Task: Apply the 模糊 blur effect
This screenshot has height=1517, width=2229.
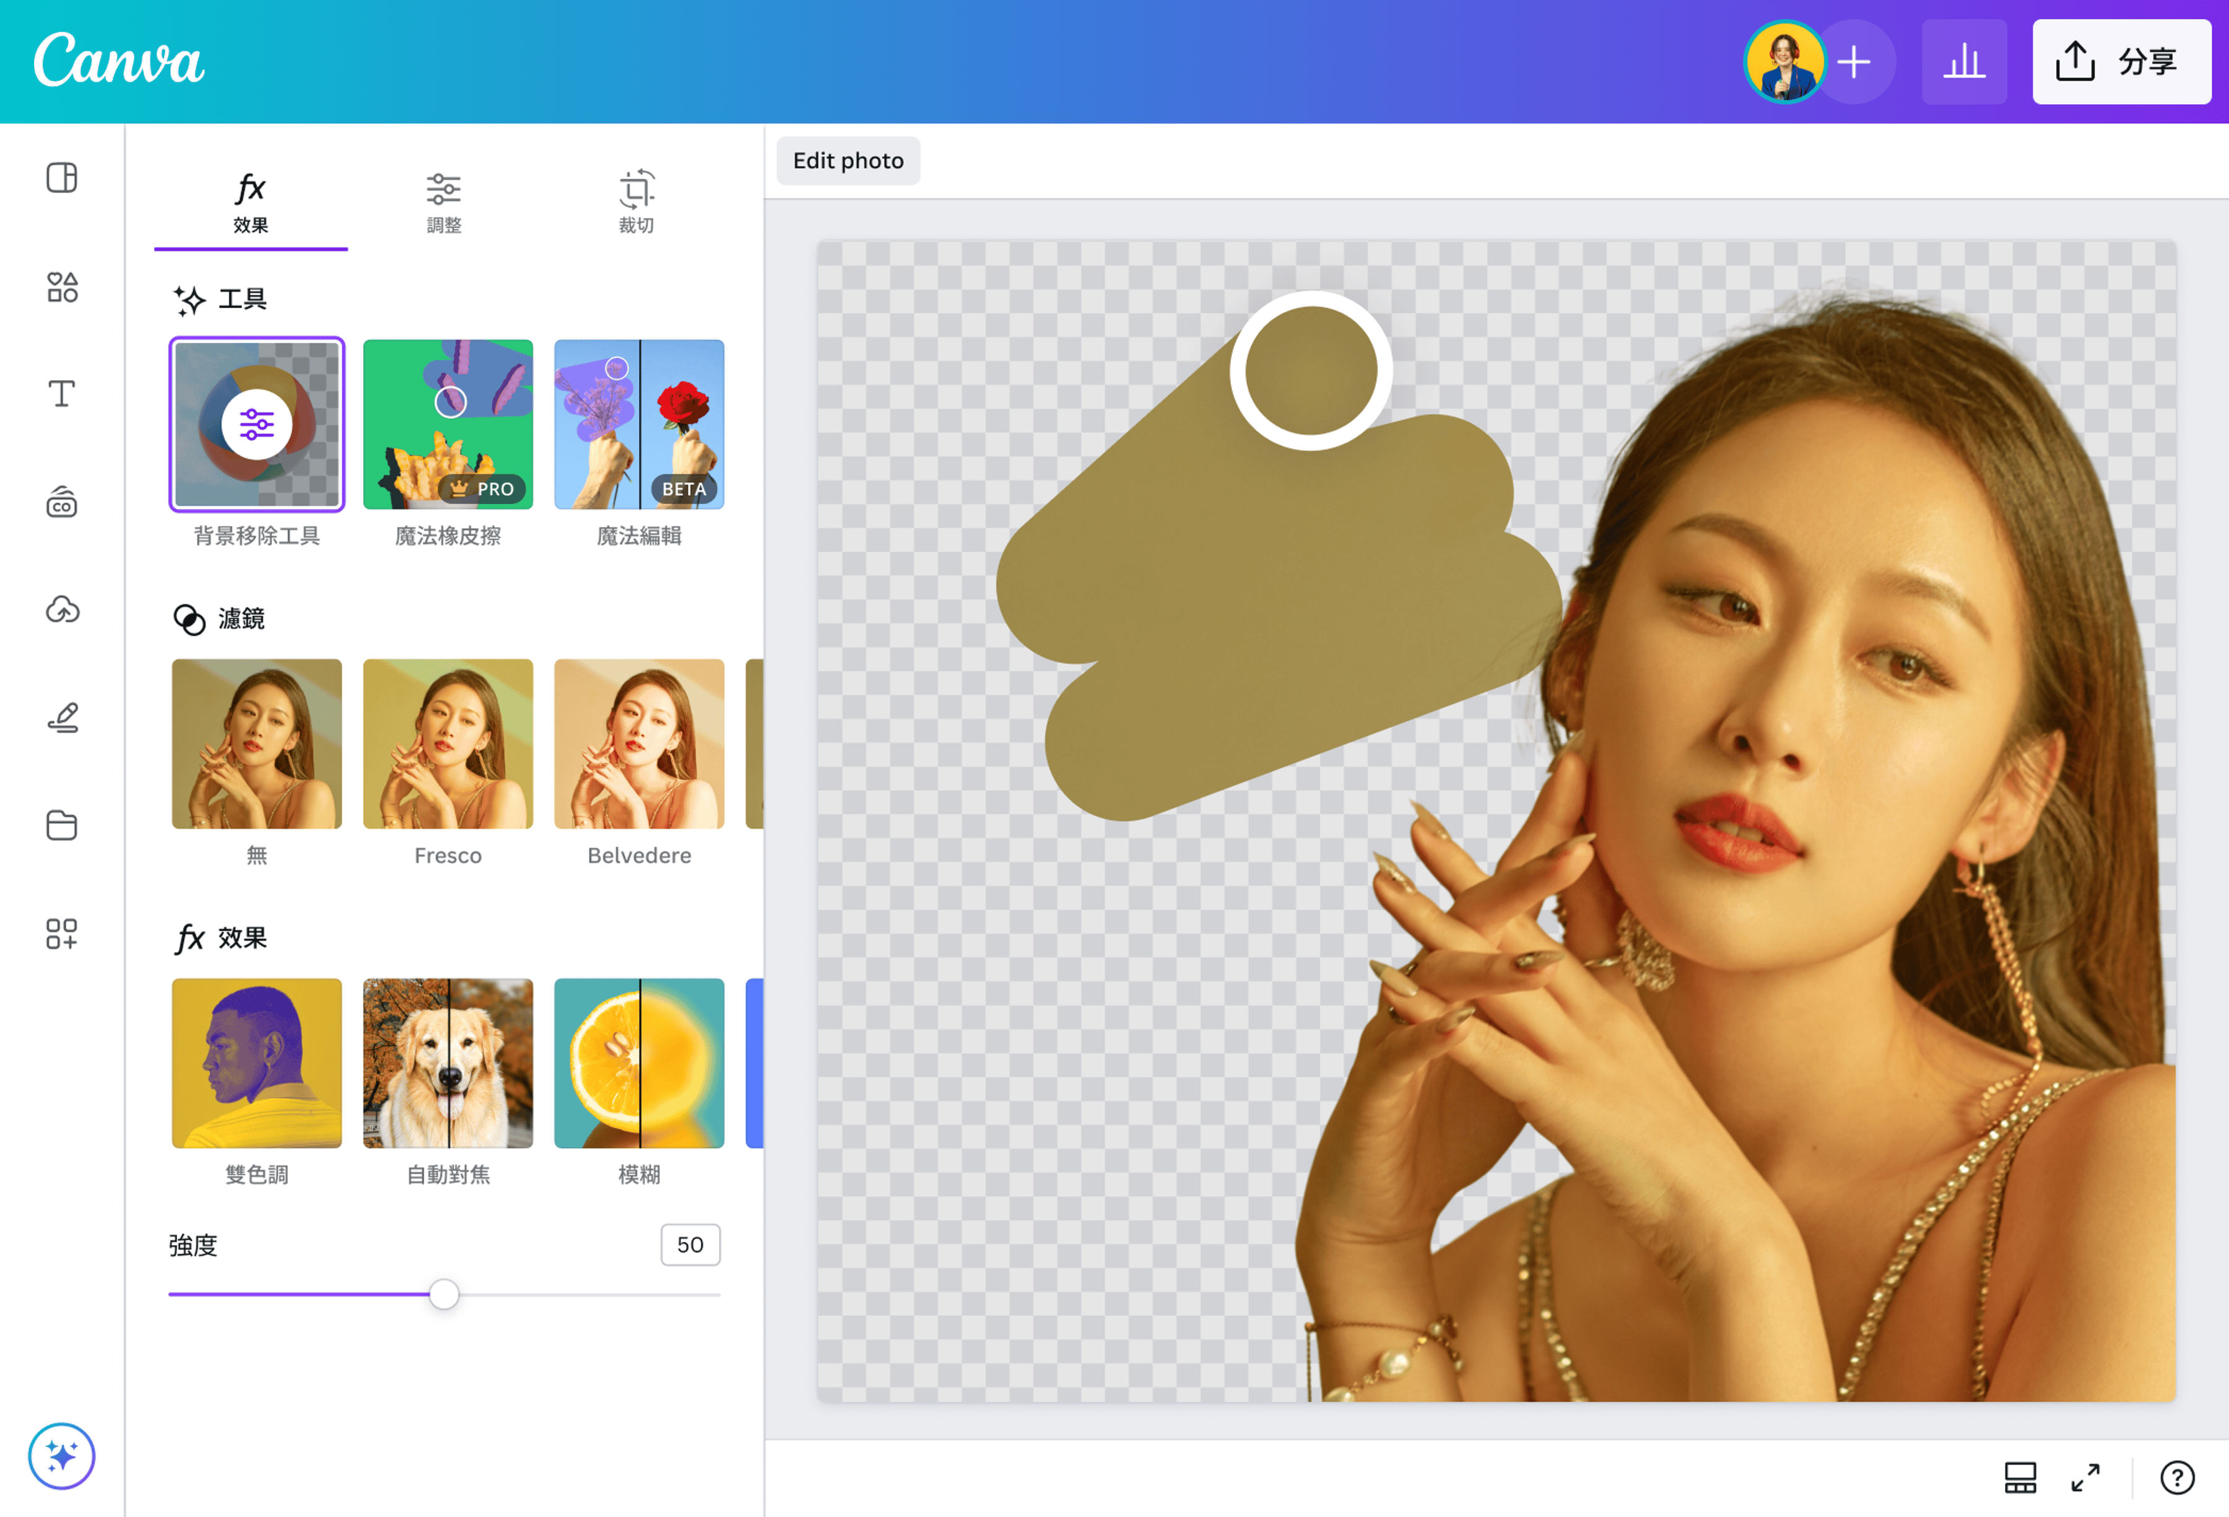Action: (639, 1063)
